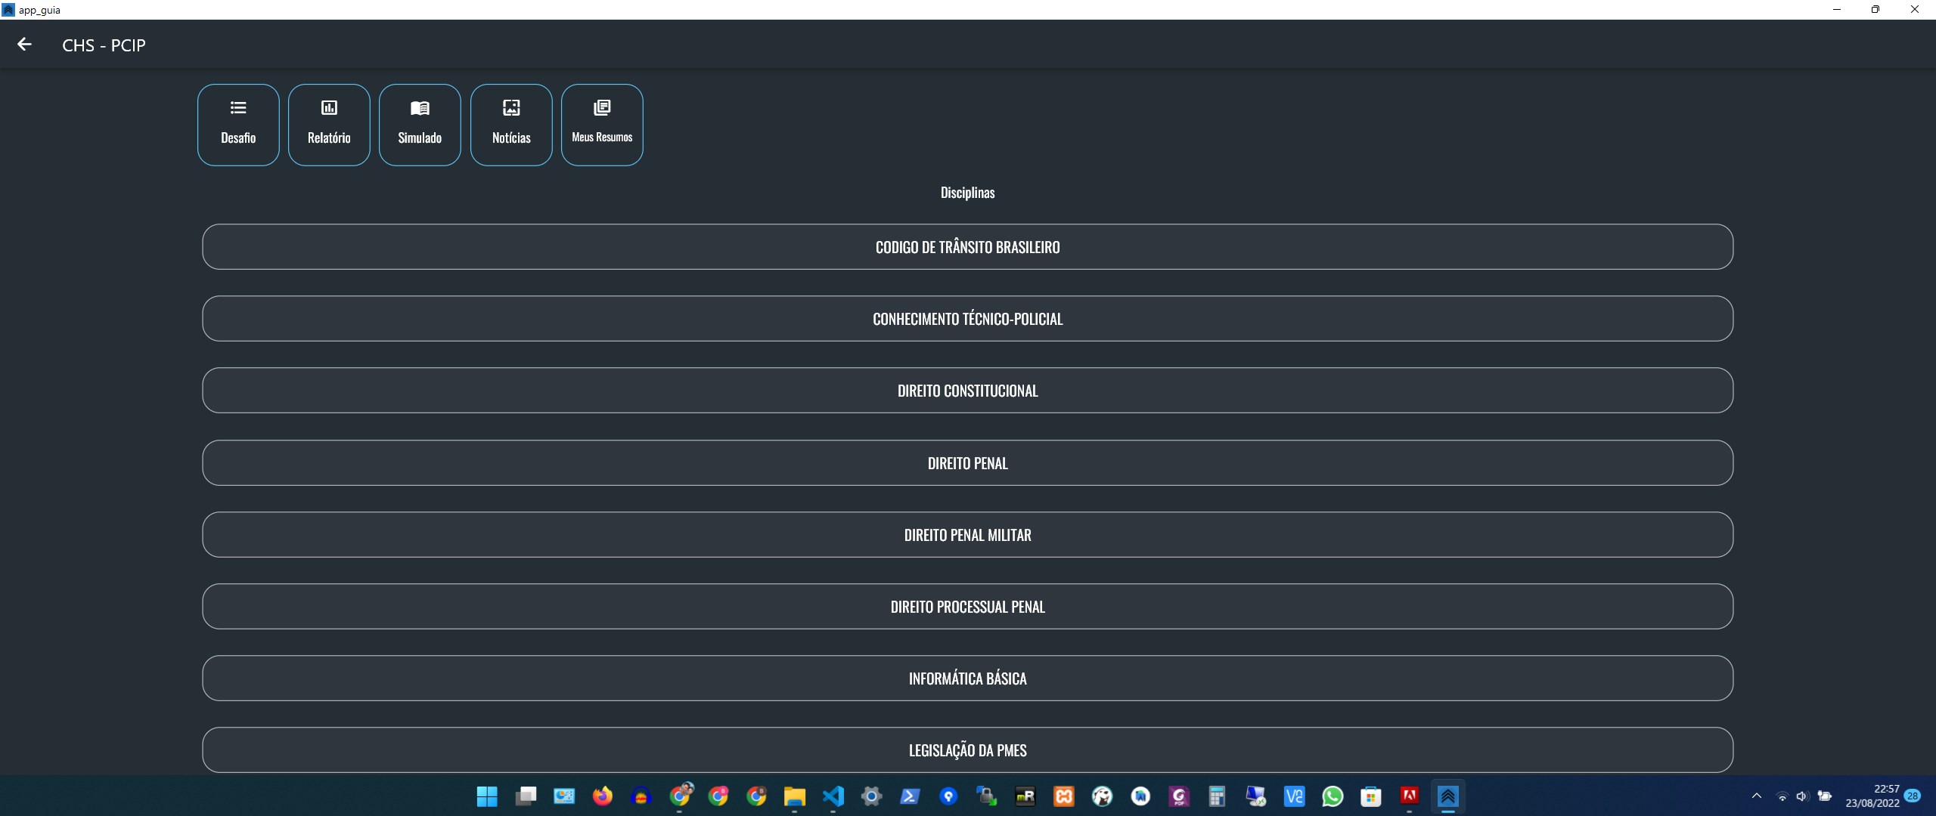Open Legislação da PMES discipline
Screen dimensions: 1936x816
(967, 750)
